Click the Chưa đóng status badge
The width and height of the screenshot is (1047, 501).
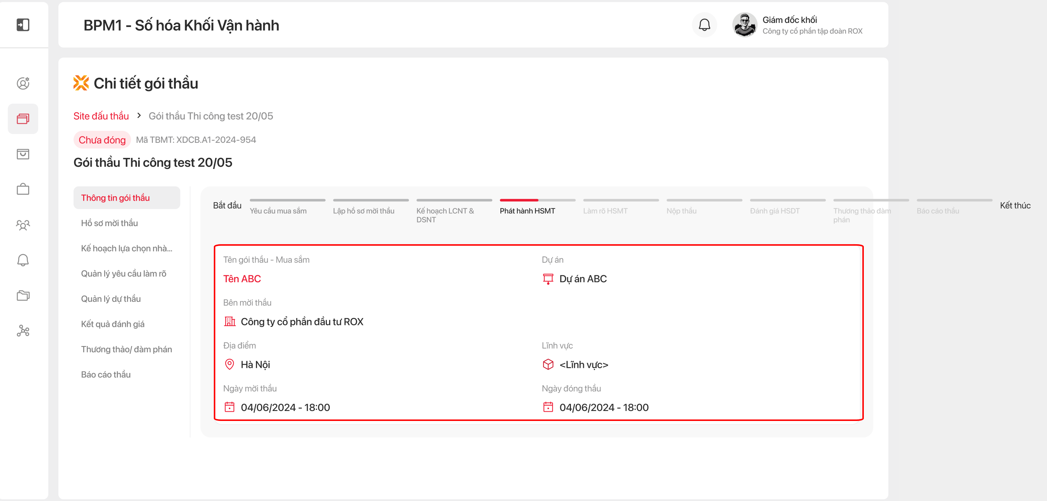(x=102, y=140)
